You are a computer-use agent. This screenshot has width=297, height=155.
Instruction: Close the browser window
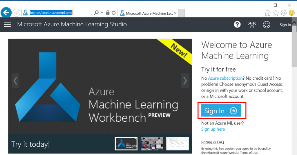[x=289, y=5]
